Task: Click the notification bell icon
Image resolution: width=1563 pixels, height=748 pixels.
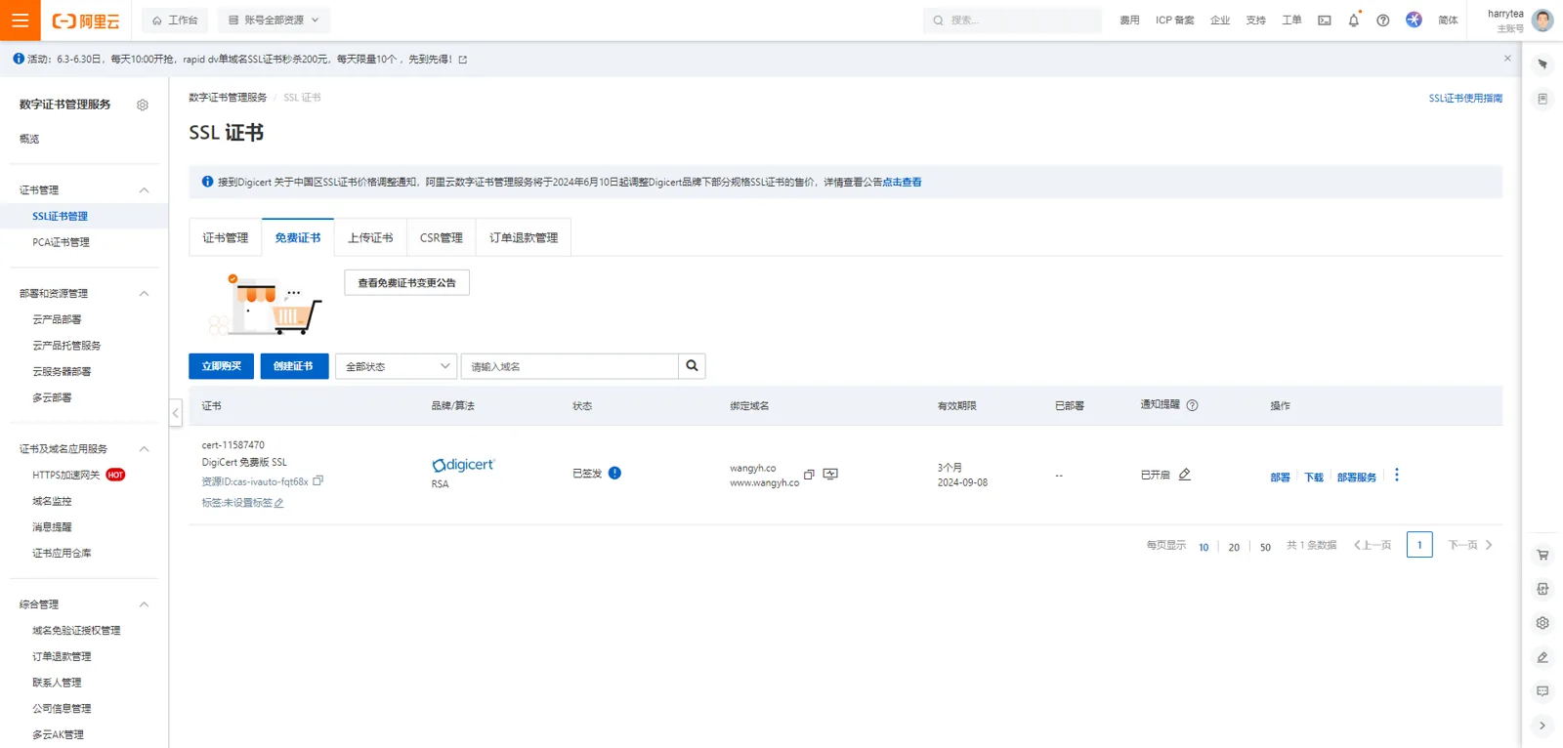Action: point(1353,21)
